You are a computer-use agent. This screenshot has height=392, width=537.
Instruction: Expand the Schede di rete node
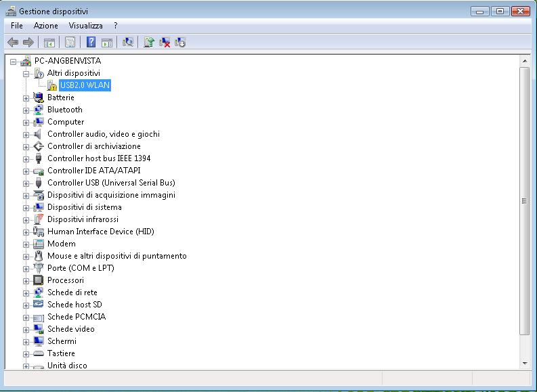(26, 293)
